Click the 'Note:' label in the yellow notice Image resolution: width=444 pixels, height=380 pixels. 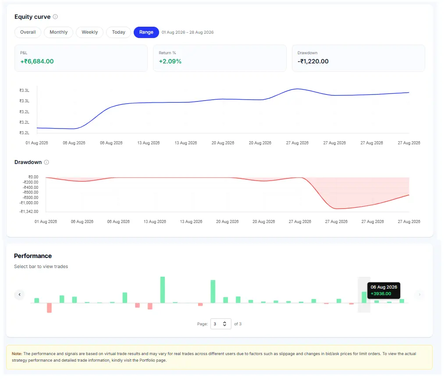click(x=17, y=354)
